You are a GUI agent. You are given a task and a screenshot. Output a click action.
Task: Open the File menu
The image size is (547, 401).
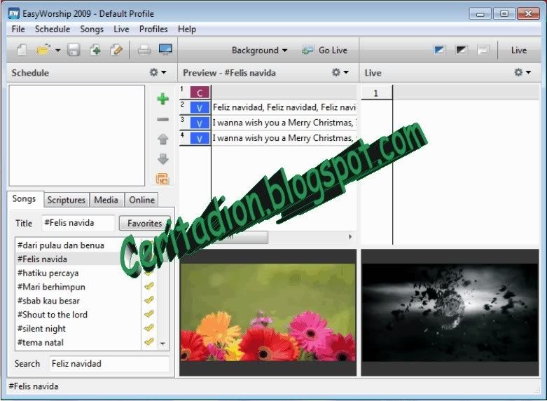[x=18, y=29]
